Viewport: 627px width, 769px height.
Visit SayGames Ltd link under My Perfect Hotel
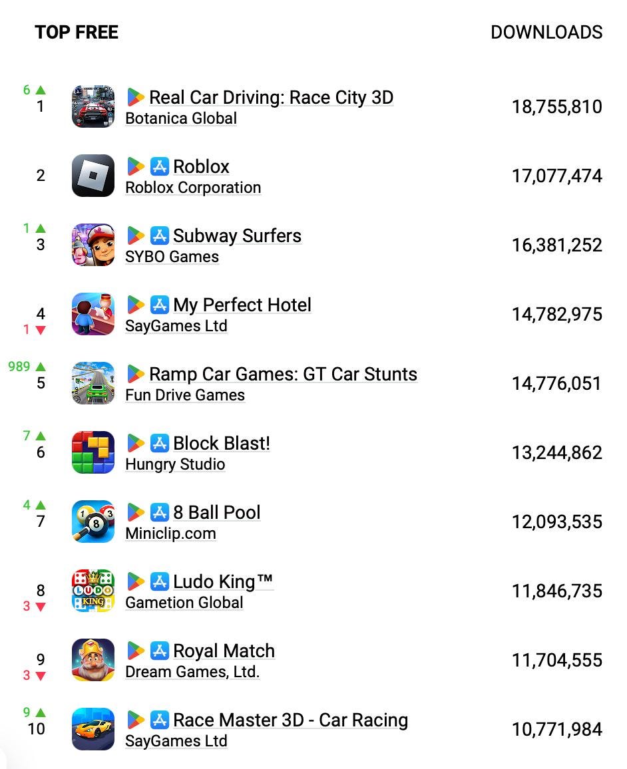click(x=177, y=326)
